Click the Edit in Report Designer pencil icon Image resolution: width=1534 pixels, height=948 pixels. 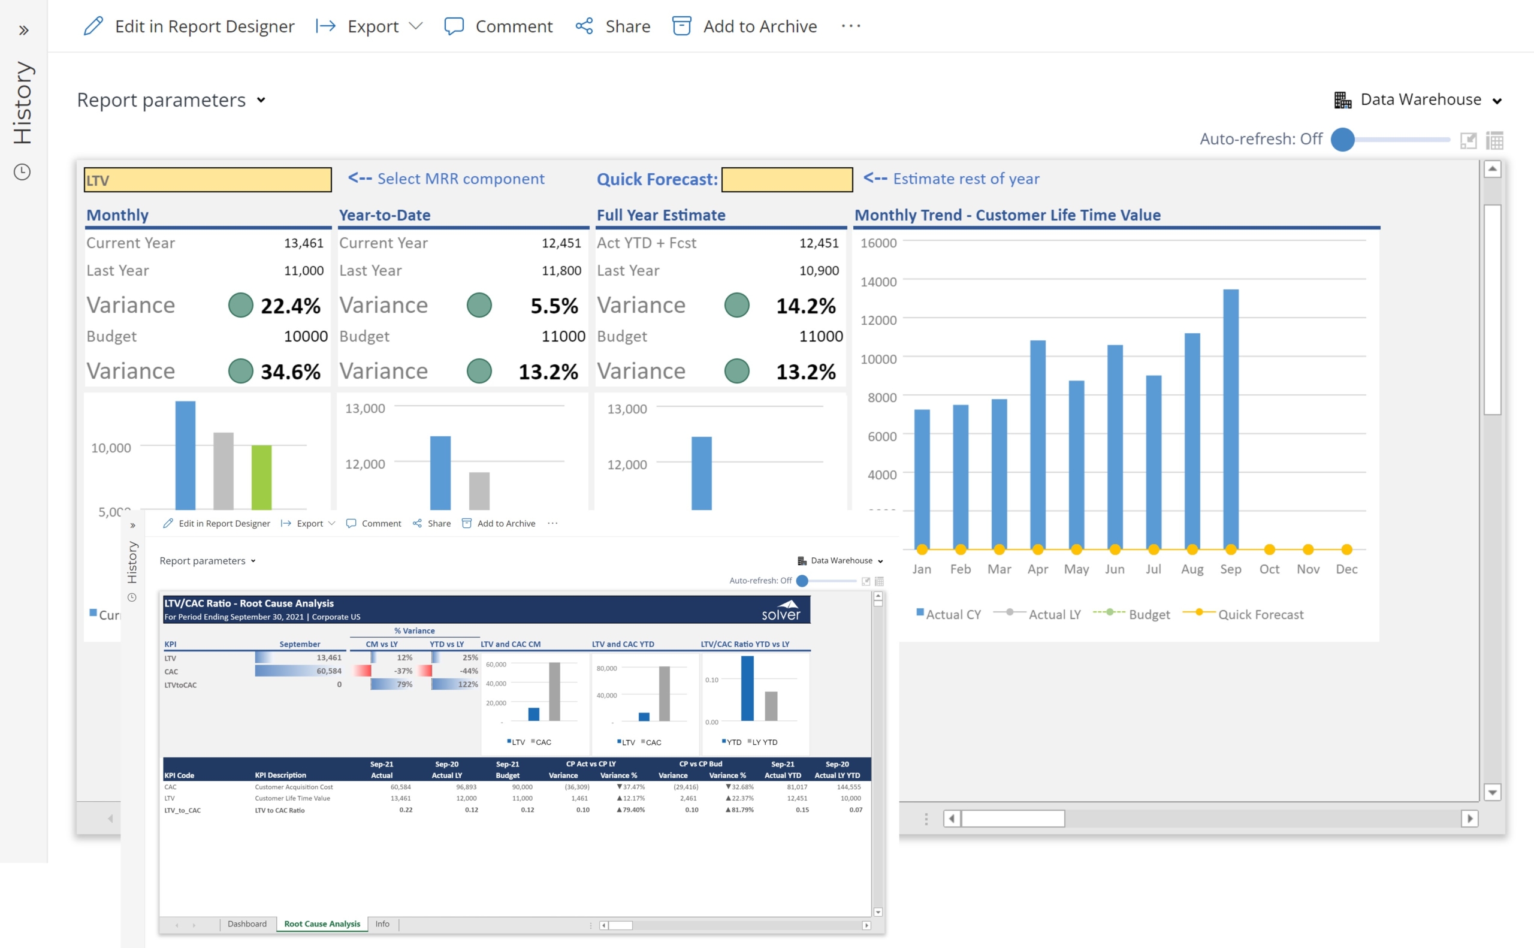pyautogui.click(x=93, y=26)
